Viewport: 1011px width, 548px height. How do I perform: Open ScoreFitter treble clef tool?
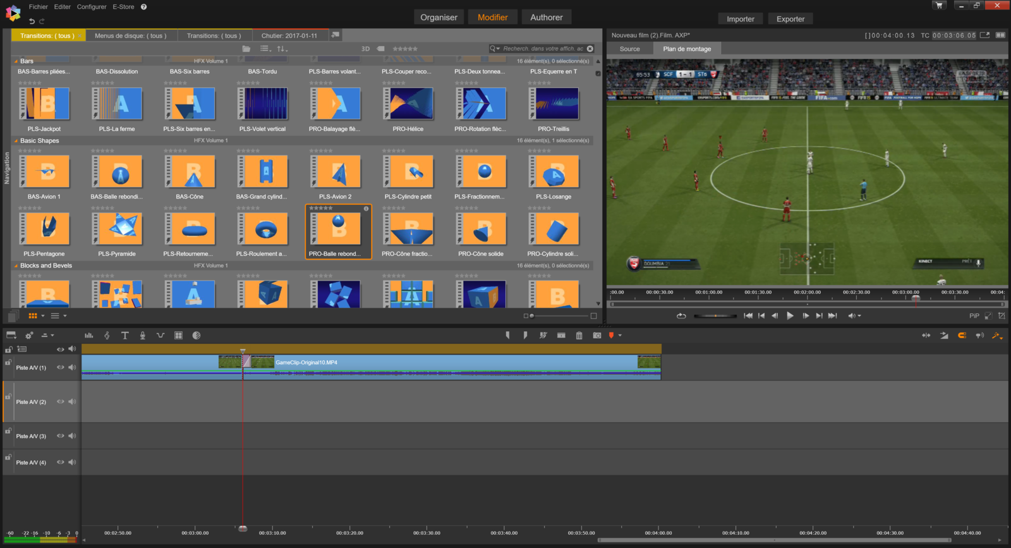[x=107, y=336]
